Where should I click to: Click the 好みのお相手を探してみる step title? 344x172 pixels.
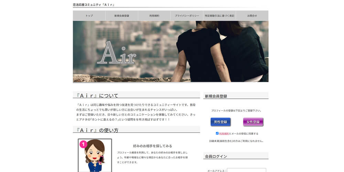point(152,146)
